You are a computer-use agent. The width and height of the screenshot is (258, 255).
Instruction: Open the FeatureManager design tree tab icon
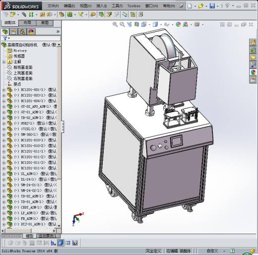point(5,32)
